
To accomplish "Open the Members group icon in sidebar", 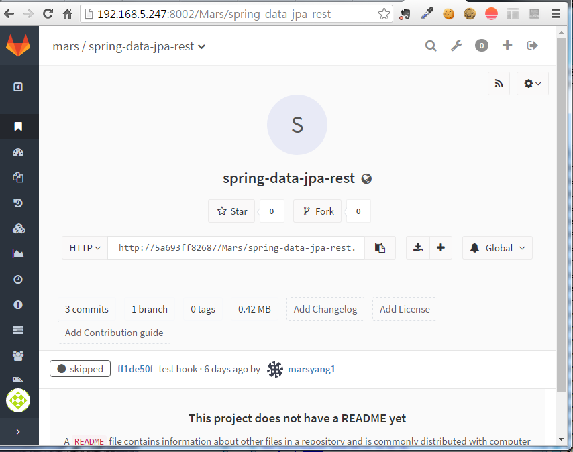I will click(x=18, y=355).
